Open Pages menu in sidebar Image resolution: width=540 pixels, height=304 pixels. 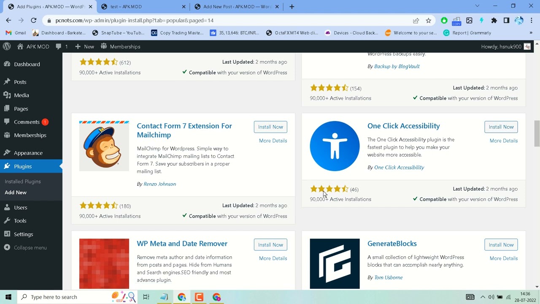21,109
